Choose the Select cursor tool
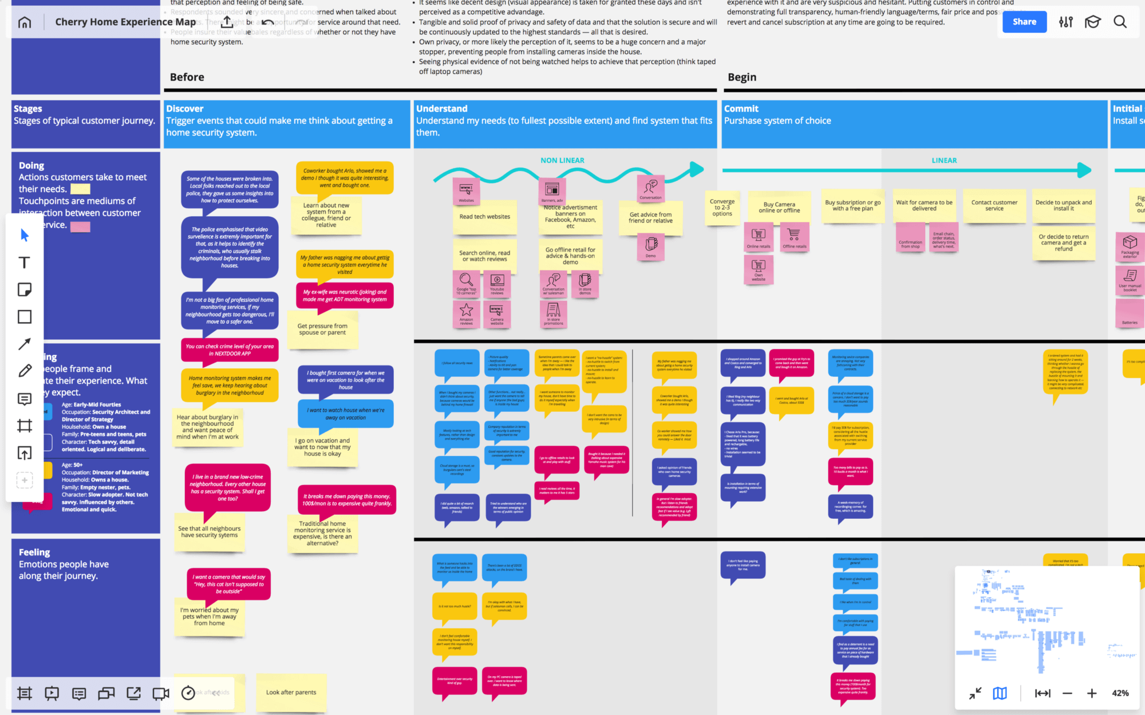This screenshot has height=715, width=1145. [25, 235]
